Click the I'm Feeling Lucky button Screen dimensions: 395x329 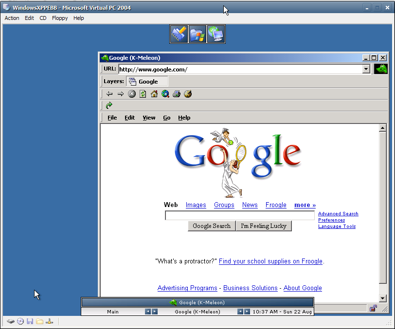point(264,226)
